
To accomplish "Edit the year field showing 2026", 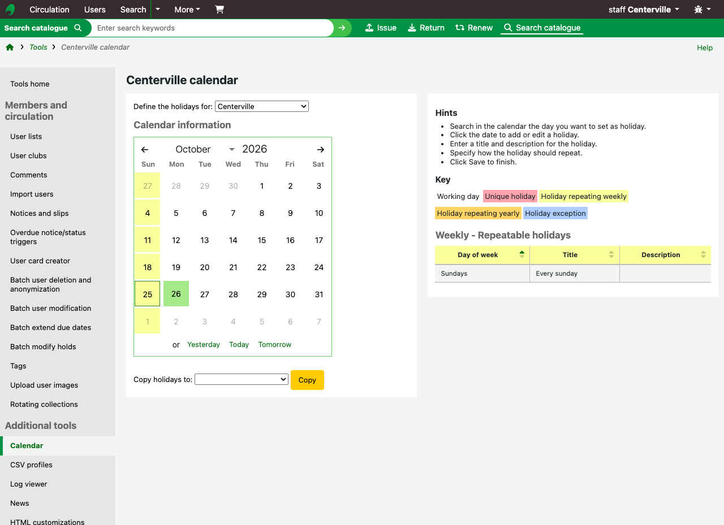I will 255,149.
